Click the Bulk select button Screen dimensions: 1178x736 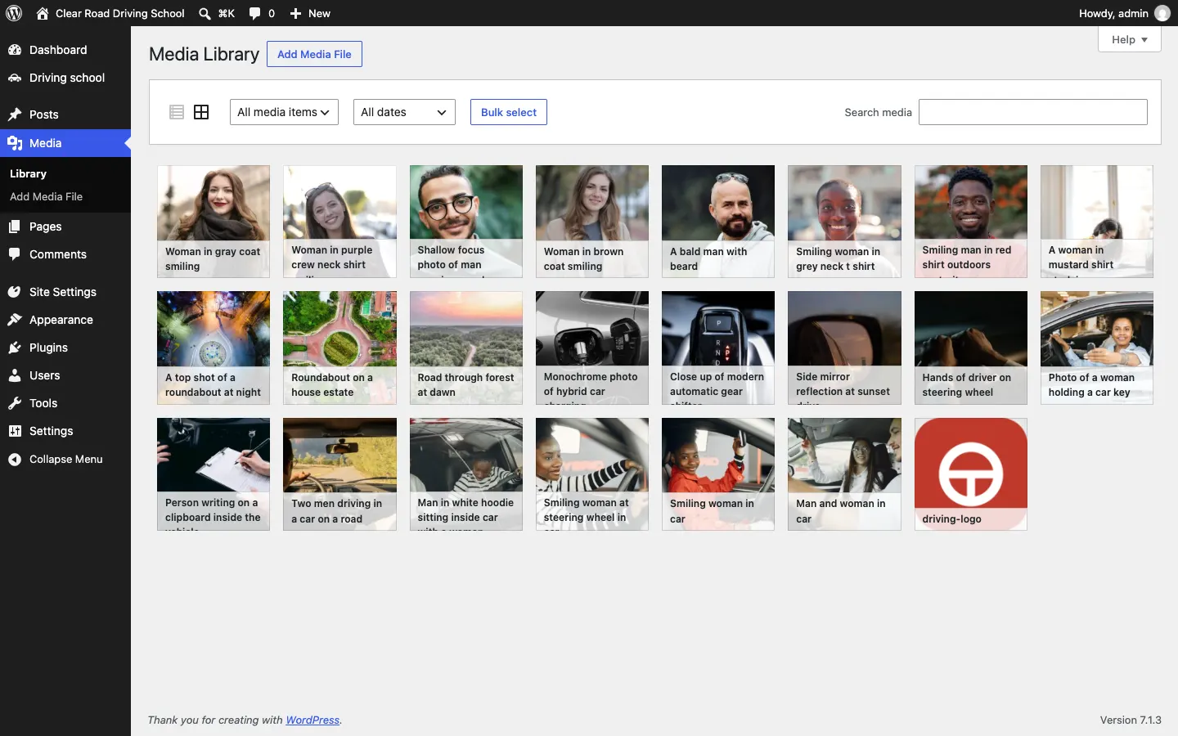(509, 112)
